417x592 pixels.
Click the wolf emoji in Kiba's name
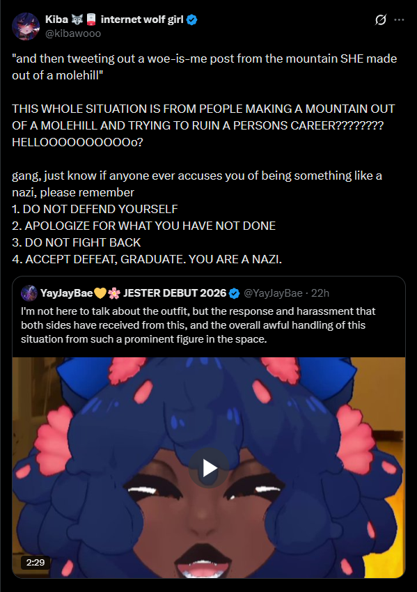77,20
